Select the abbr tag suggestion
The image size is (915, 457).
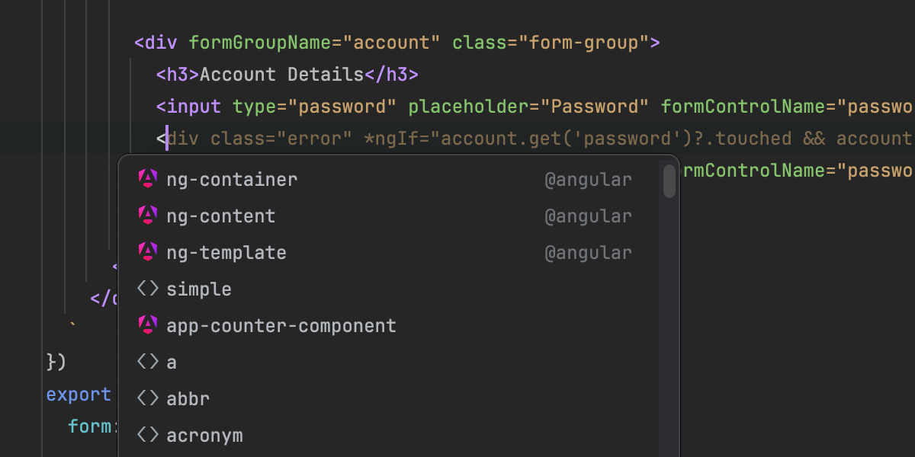(x=188, y=398)
